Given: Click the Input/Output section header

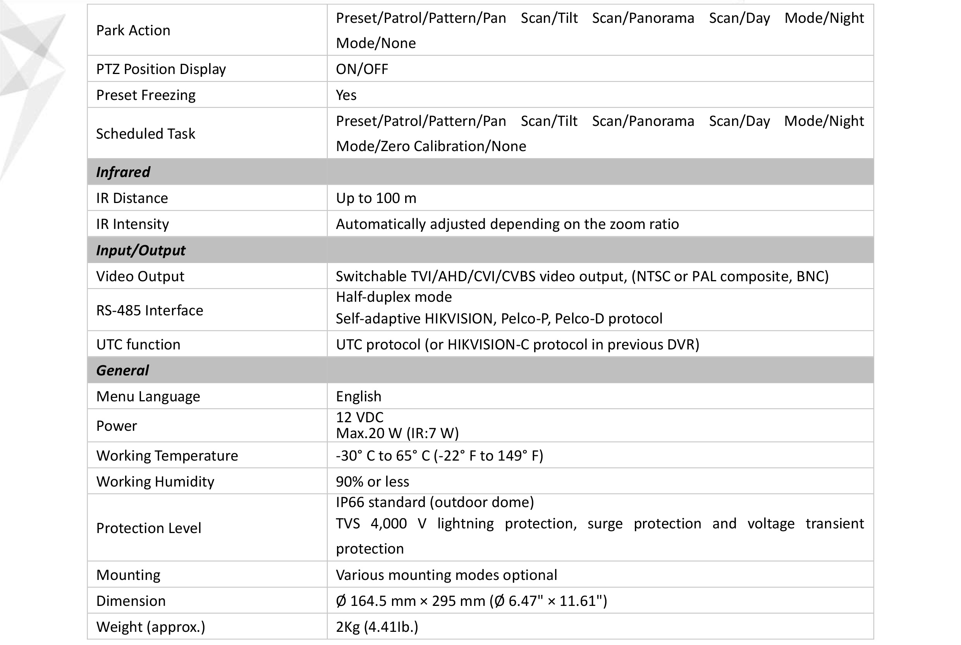Looking at the screenshot, I should (141, 250).
